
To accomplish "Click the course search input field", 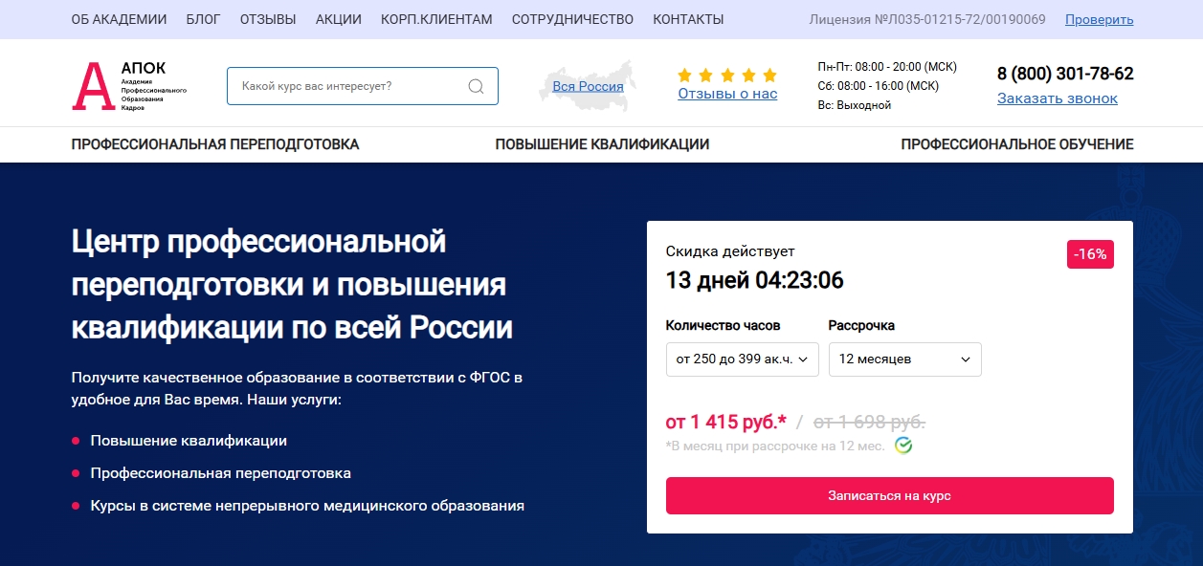I will (x=349, y=86).
